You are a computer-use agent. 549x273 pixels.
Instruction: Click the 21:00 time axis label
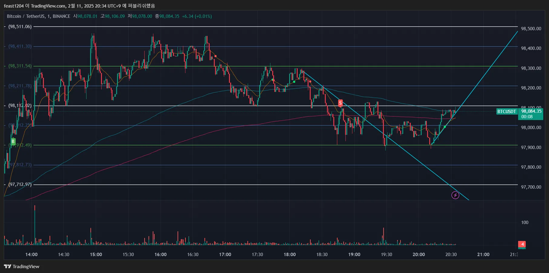(483, 255)
